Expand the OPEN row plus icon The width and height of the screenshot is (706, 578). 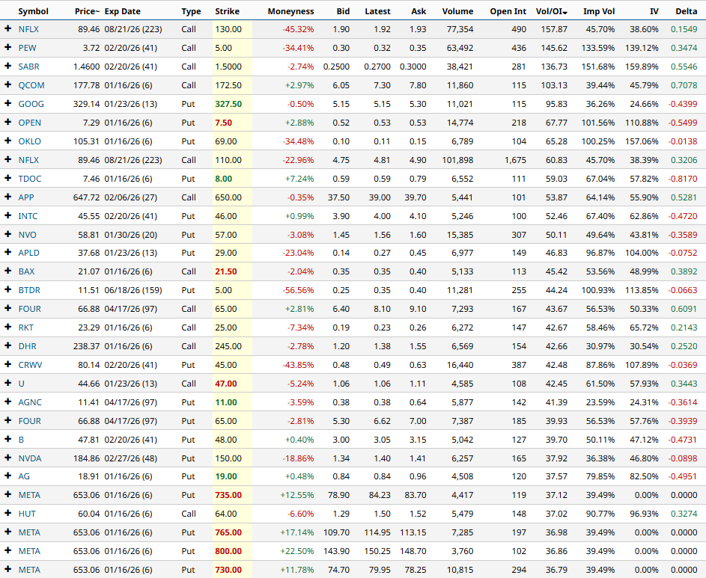[7, 122]
